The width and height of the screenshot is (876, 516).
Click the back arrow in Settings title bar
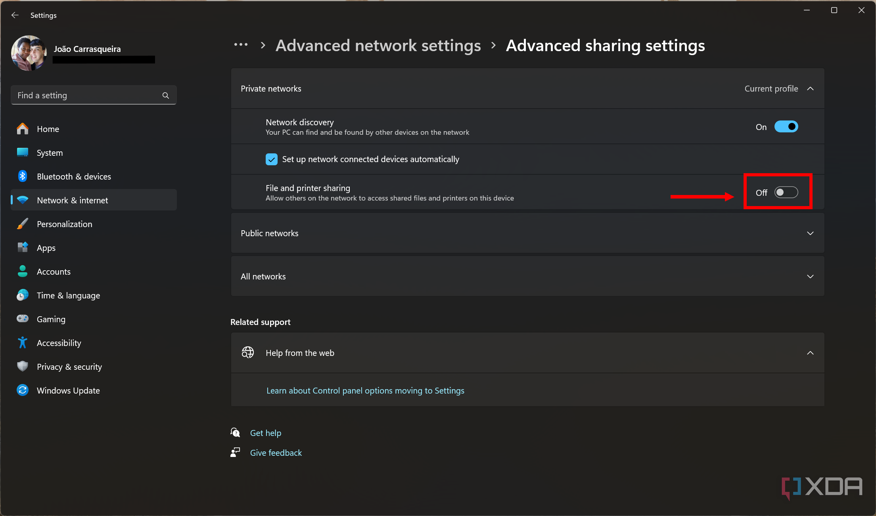15,15
